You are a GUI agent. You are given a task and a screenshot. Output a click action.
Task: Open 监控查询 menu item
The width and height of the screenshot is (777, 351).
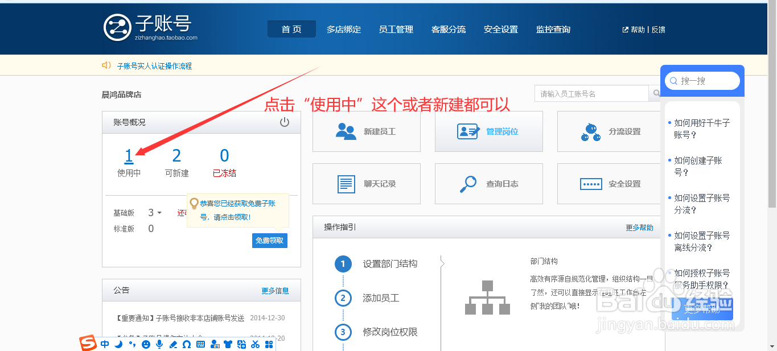[553, 30]
